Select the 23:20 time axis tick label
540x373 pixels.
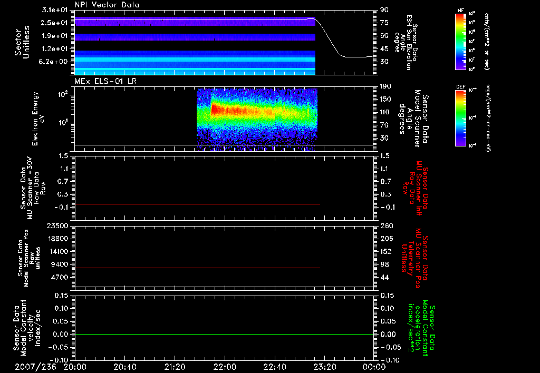[324, 367]
